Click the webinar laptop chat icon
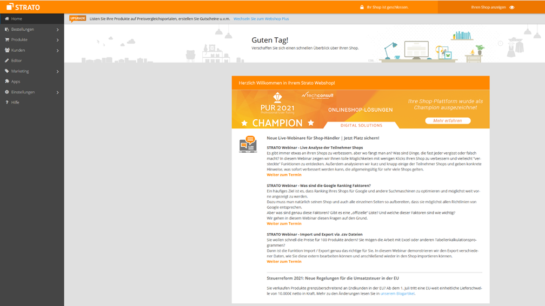 point(248,144)
